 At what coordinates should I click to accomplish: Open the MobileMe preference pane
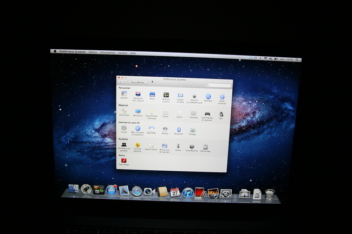pyautogui.click(x=151, y=130)
